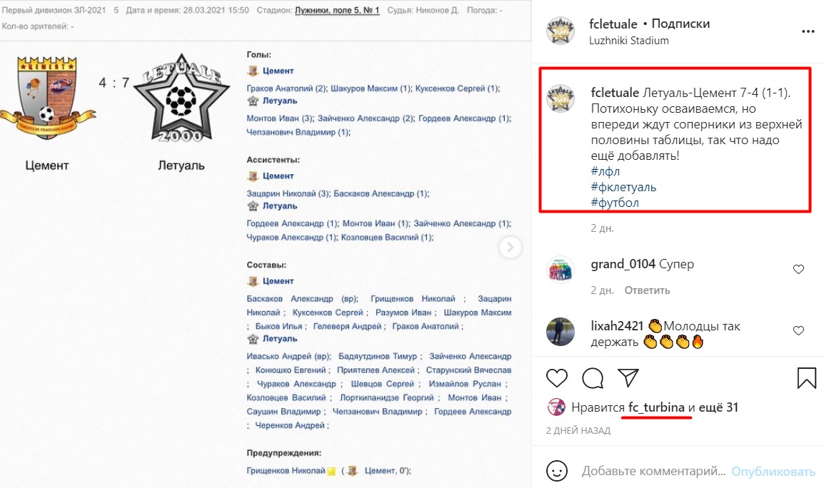Open lixah2421's profile picture
This screenshot has height=488, width=824.
coord(561,332)
